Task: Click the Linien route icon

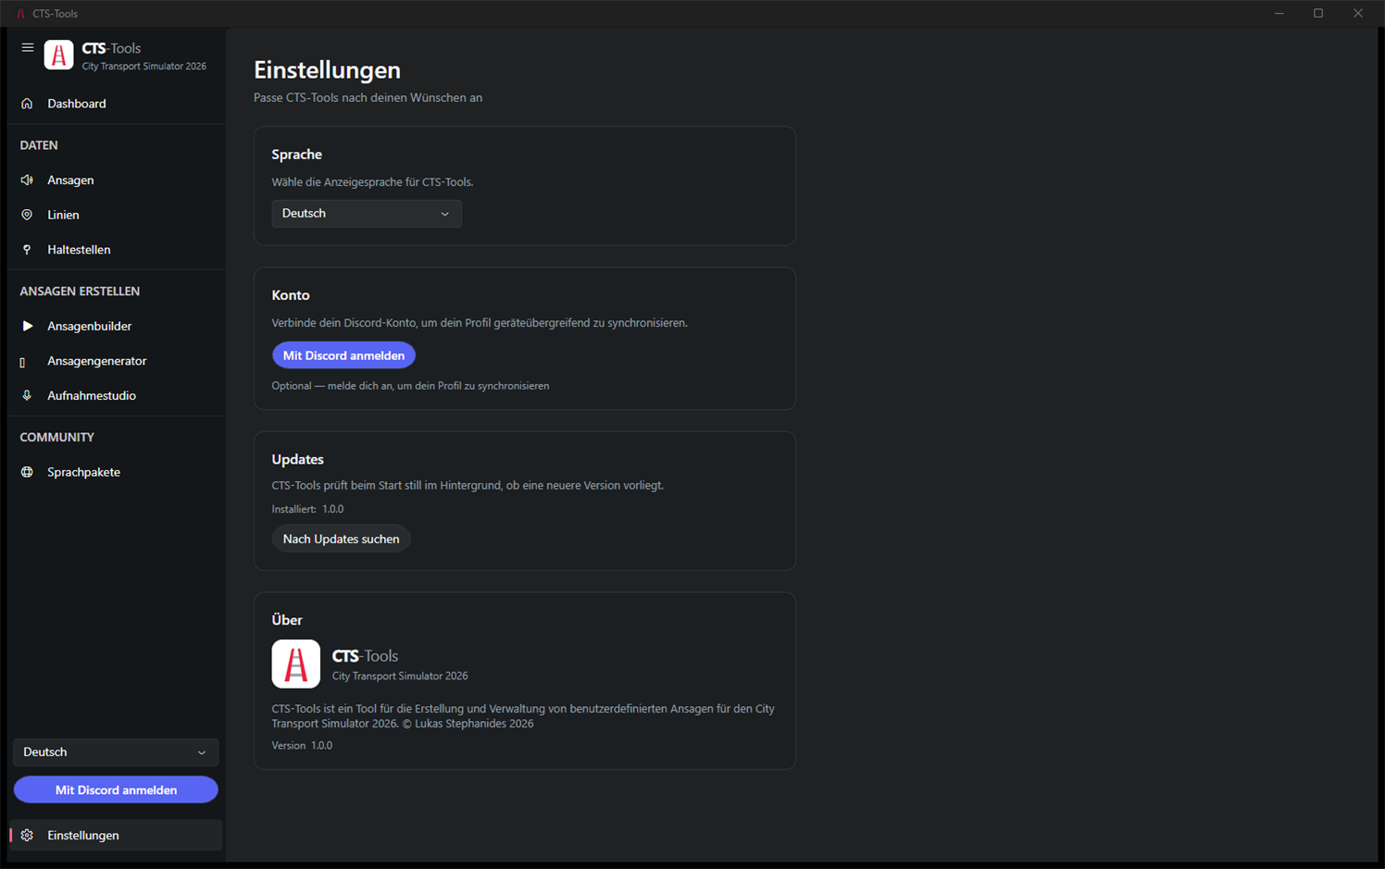Action: tap(27, 215)
